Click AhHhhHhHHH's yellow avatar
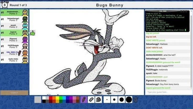Screen dimensions: 193x109 [x=25, y=13]
